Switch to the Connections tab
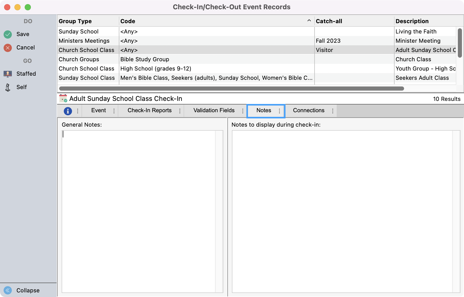This screenshot has height=297, width=464. click(309, 110)
